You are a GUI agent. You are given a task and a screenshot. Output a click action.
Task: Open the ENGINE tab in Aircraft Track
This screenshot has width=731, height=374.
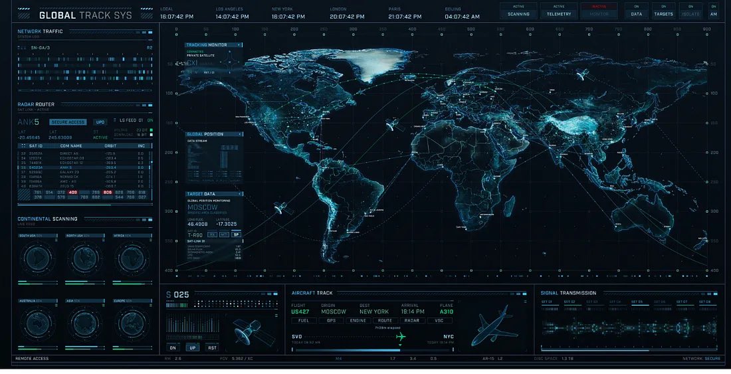click(x=358, y=320)
